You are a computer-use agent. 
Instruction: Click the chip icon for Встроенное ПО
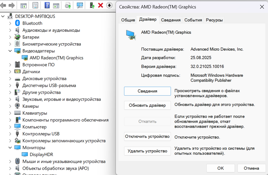tap(17, 65)
